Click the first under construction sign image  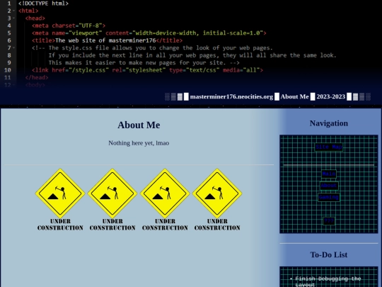(x=60, y=200)
